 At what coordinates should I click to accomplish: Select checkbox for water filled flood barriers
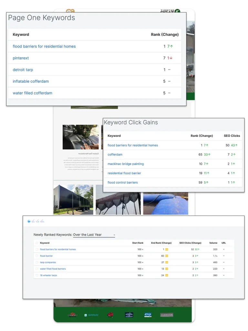pyautogui.click(x=37, y=269)
